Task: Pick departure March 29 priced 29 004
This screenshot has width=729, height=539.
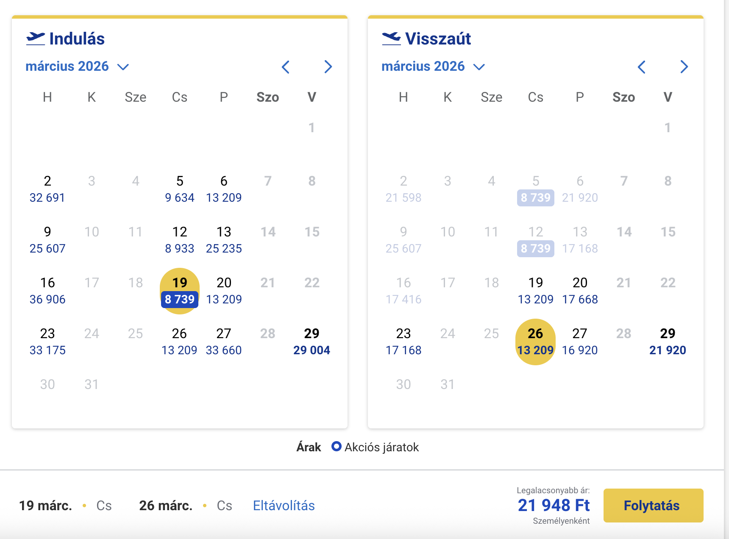Action: (x=312, y=342)
